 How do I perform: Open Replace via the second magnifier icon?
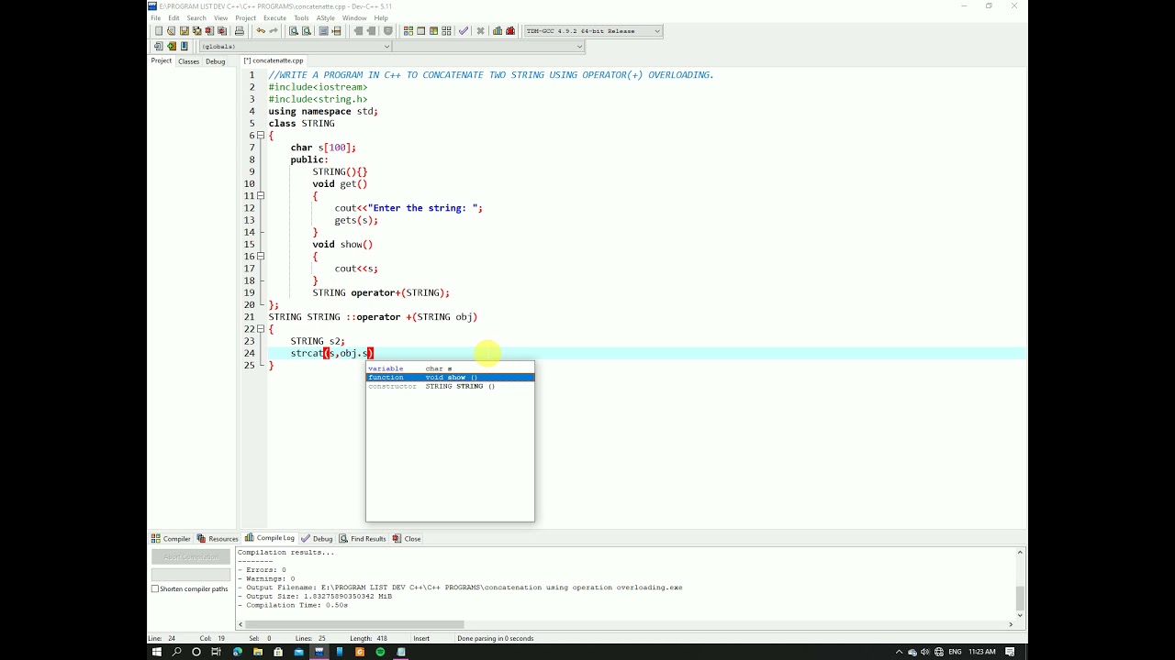307,30
